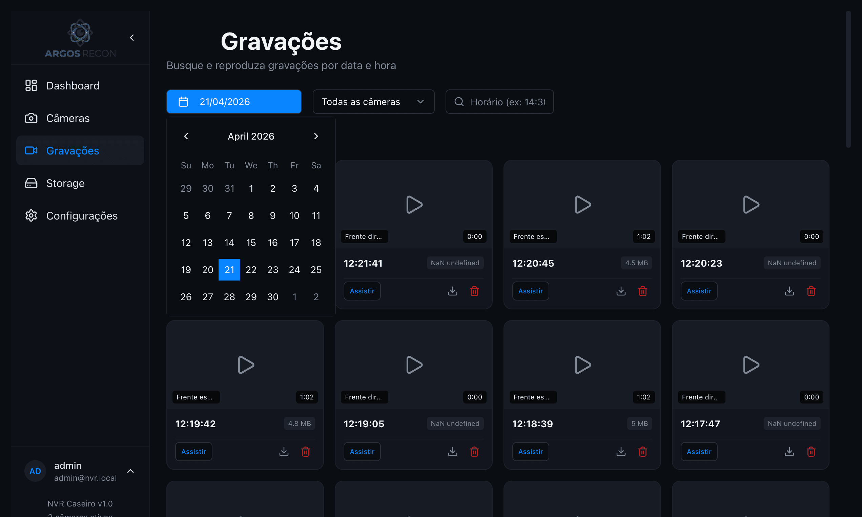Open the Storage page
This screenshot has height=517, width=862.
[x=80, y=183]
